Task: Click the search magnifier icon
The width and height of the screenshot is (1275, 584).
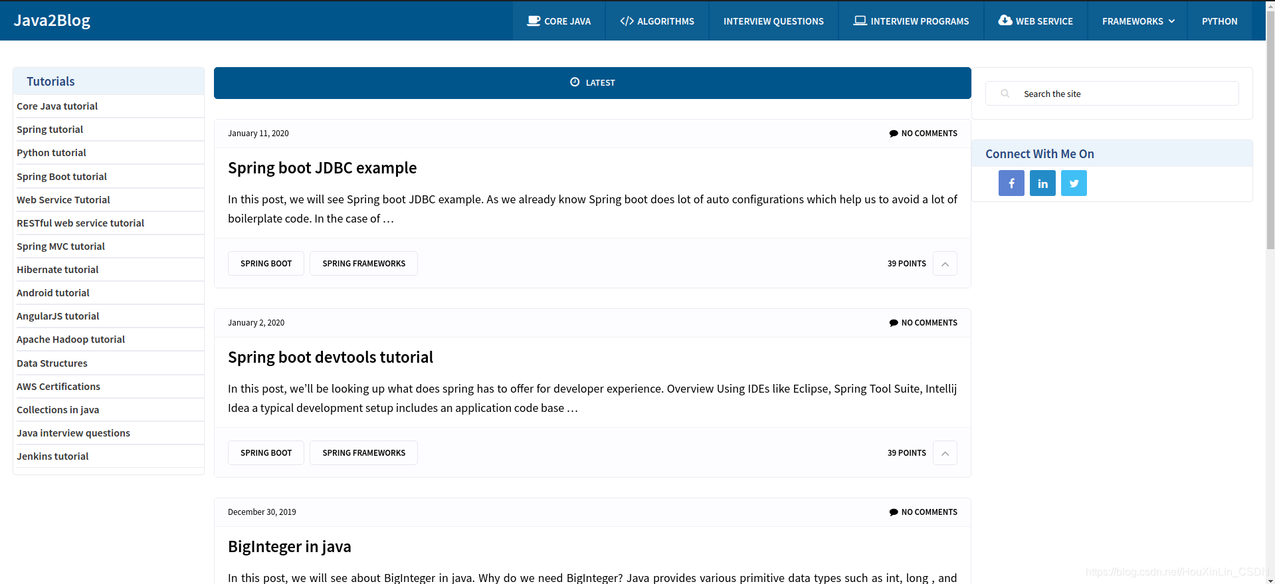Action: click(x=1005, y=94)
